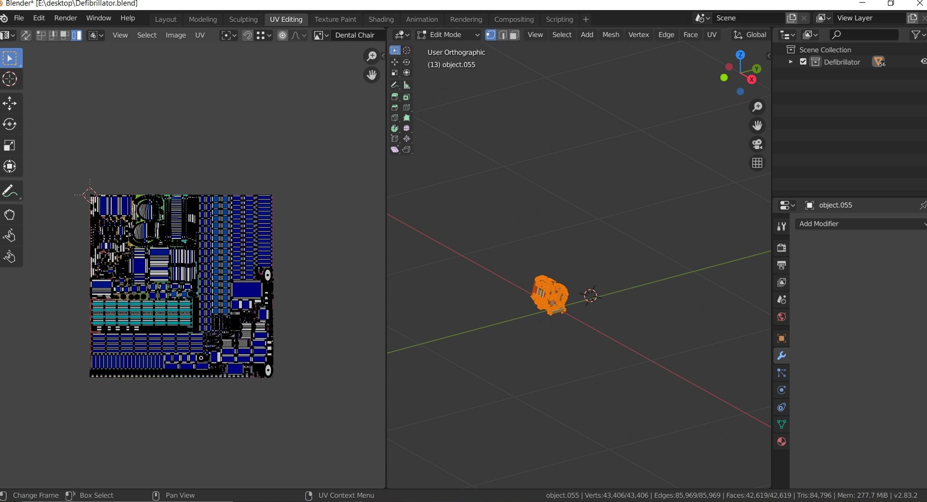Open the Render menu
The width and height of the screenshot is (927, 502).
pos(66,18)
